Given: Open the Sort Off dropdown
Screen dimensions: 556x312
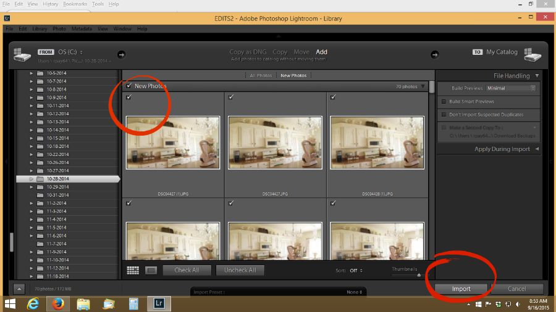Looking at the screenshot, I should tap(356, 270).
